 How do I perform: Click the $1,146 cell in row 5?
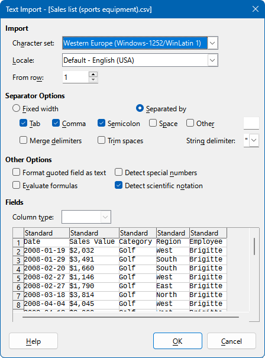[x=94, y=278]
